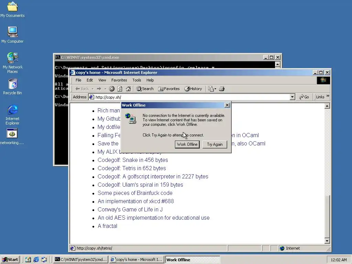
Task: Open the Back history dropdown arrow
Action: [92, 89]
